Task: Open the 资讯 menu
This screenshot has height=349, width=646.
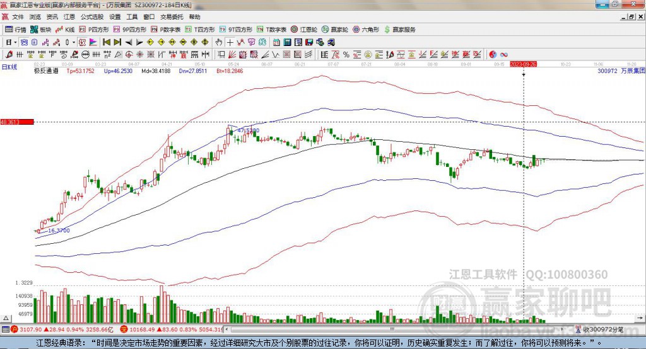Action: pyautogui.click(x=52, y=17)
